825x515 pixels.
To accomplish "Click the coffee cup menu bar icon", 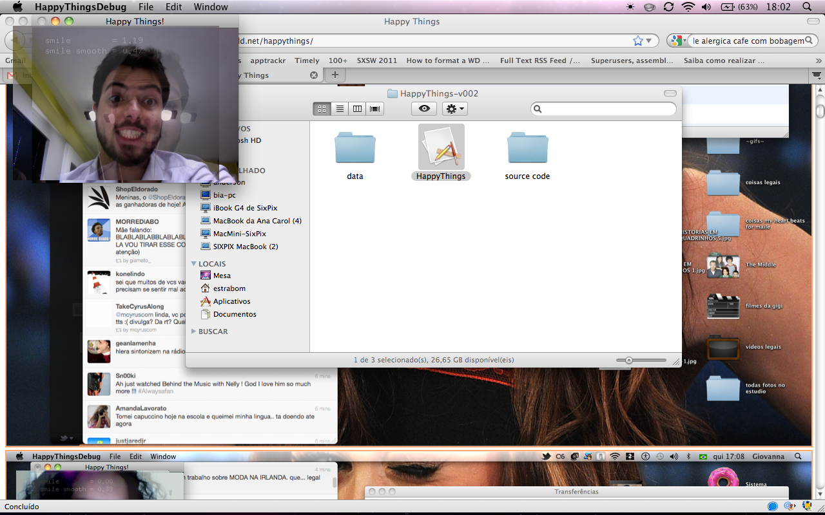I will coord(650,7).
